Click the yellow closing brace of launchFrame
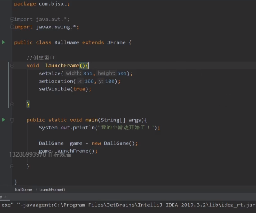Image resolution: width=256 pixels, height=213 pixels. coord(28,104)
